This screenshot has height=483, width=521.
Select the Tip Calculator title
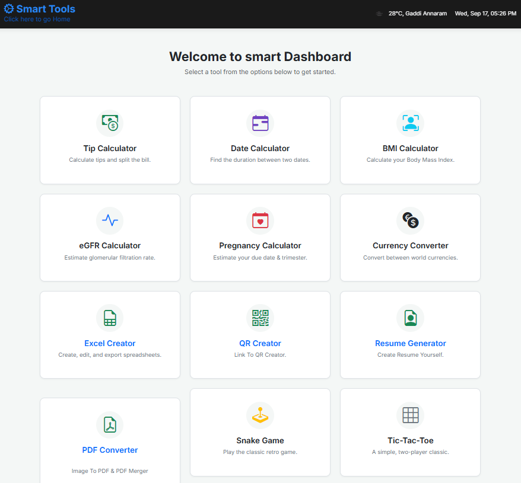click(110, 148)
